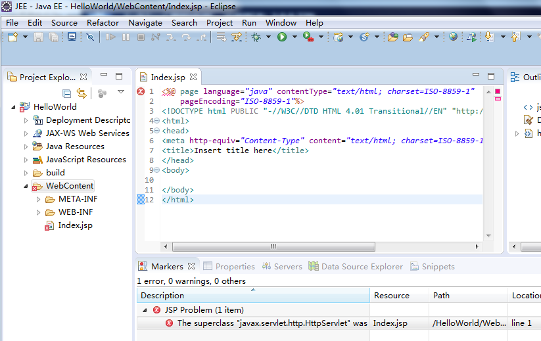
Task: Click Skip All Breakpoints icon
Action: (90, 37)
